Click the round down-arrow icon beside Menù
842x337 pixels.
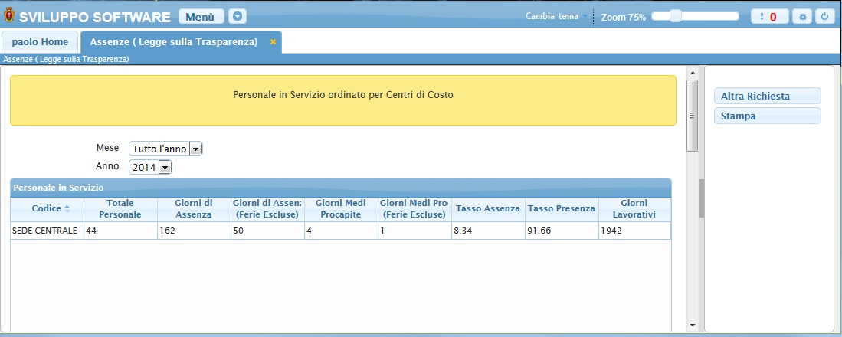238,17
